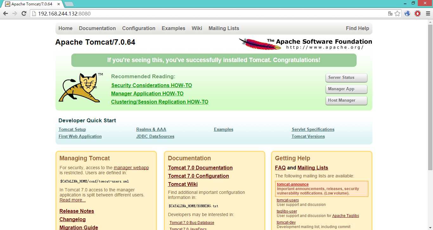Click the $CATALINA_HOME/RUNNING.txt path text
This screenshot has width=433, height=230.
tap(193, 206)
